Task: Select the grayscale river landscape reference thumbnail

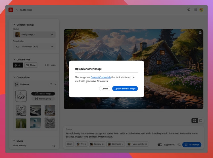Action: pos(35,110)
